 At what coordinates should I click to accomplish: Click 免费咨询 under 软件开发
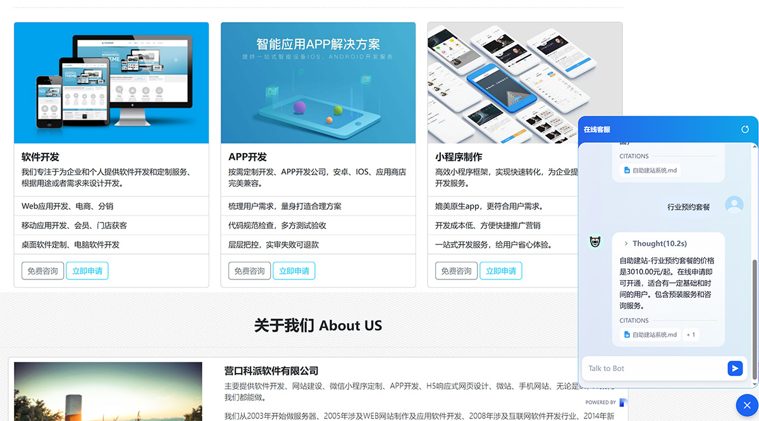pos(42,271)
